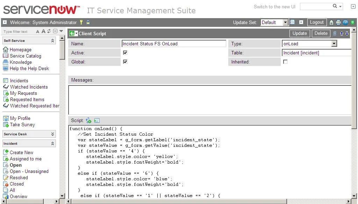Increase navigator text size with large A
The width and height of the screenshot is (358, 204).
tap(43, 31)
